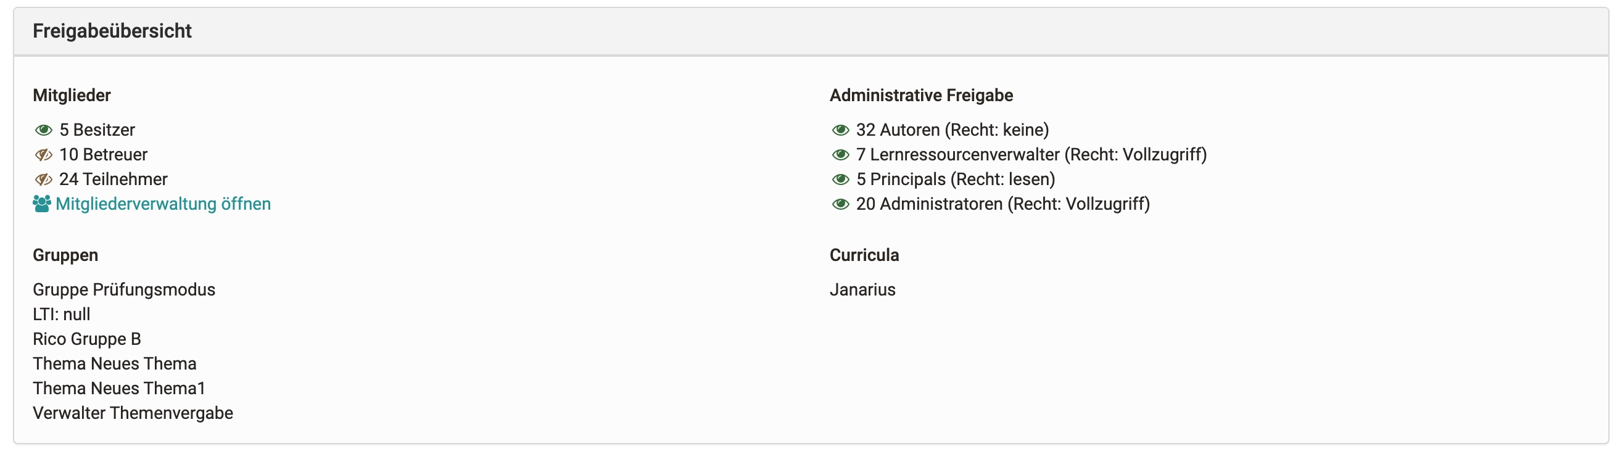
Task: Open the Mitgliederverwaltung öffnen link
Action: [x=163, y=204]
